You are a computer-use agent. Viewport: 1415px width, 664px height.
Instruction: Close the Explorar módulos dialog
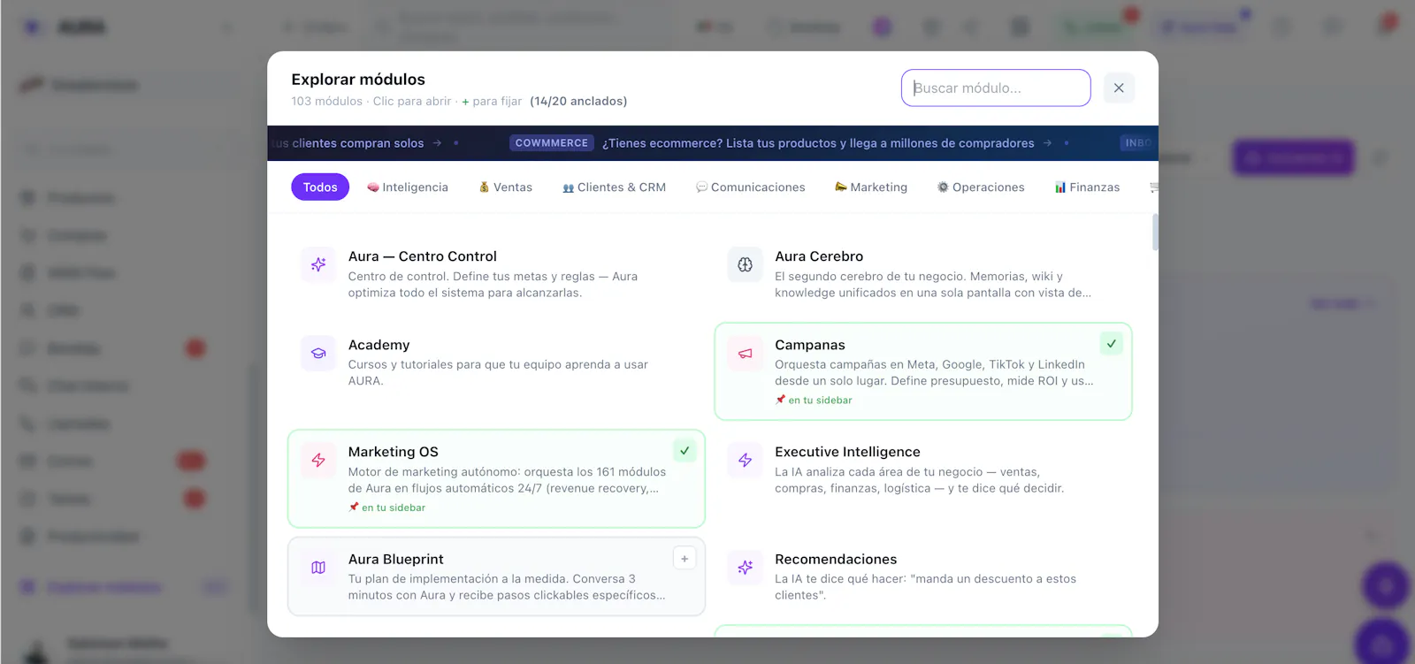click(x=1119, y=88)
